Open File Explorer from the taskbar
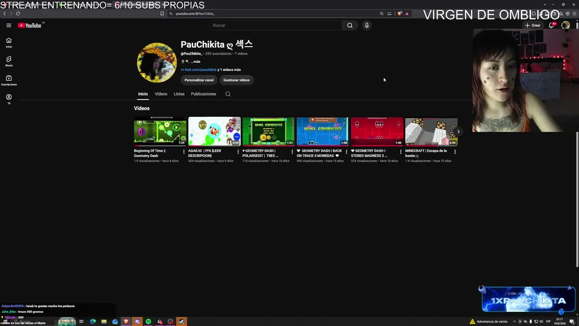579x326 pixels. (104, 321)
